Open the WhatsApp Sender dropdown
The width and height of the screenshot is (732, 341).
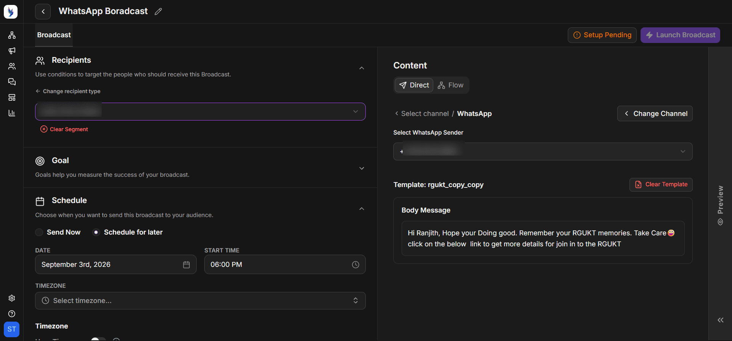pos(543,152)
